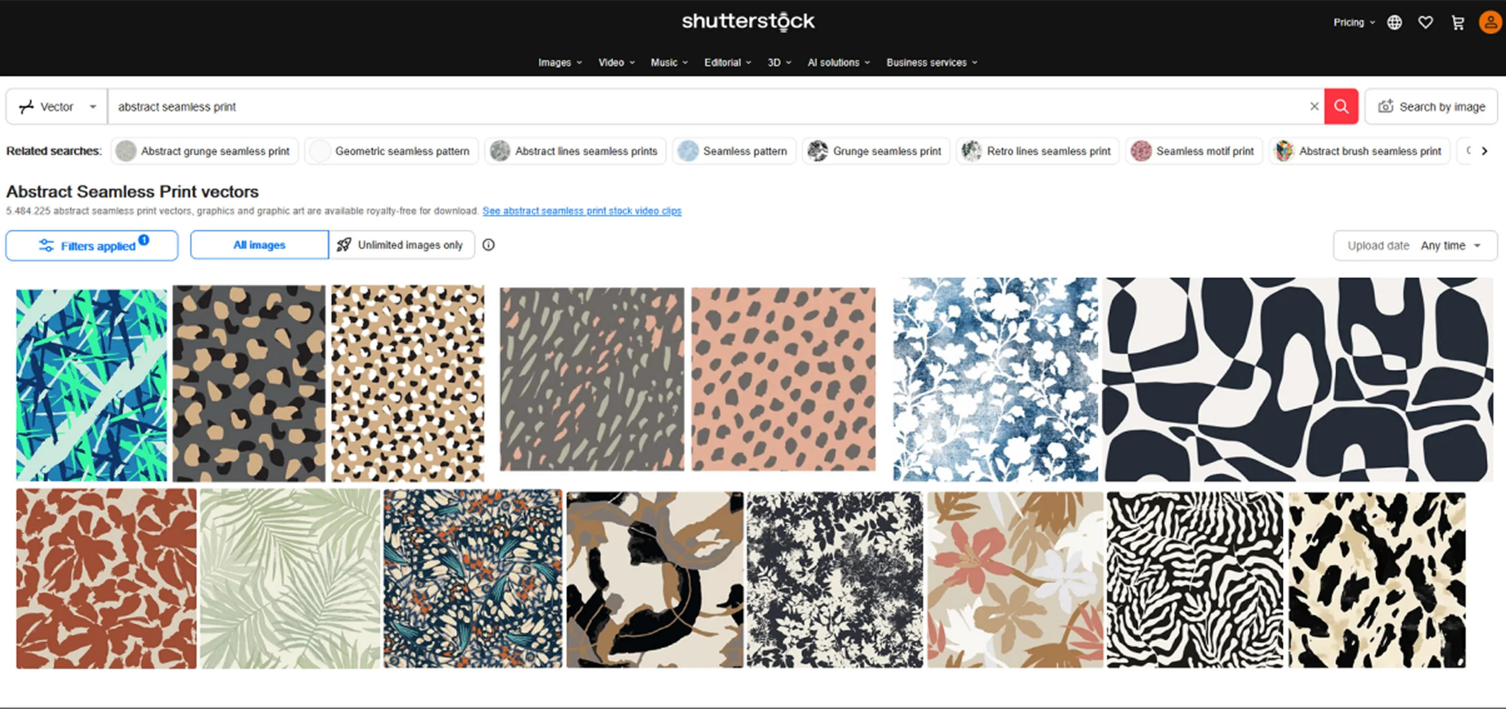Open the tan black-white dotted pattern thumbnail
Image resolution: width=1506 pixels, height=709 pixels.
click(407, 383)
